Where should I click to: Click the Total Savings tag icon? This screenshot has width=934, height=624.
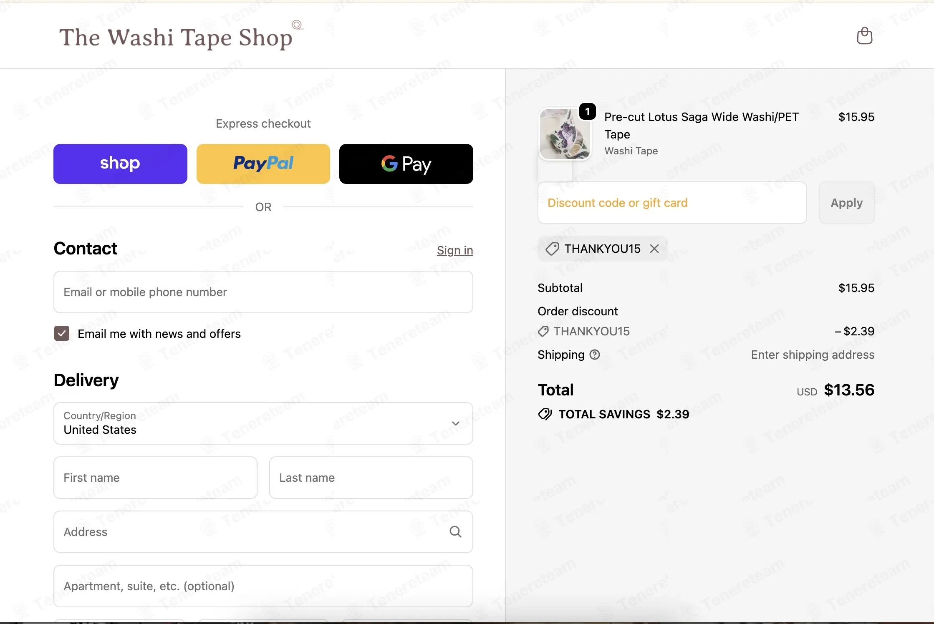[x=545, y=414]
